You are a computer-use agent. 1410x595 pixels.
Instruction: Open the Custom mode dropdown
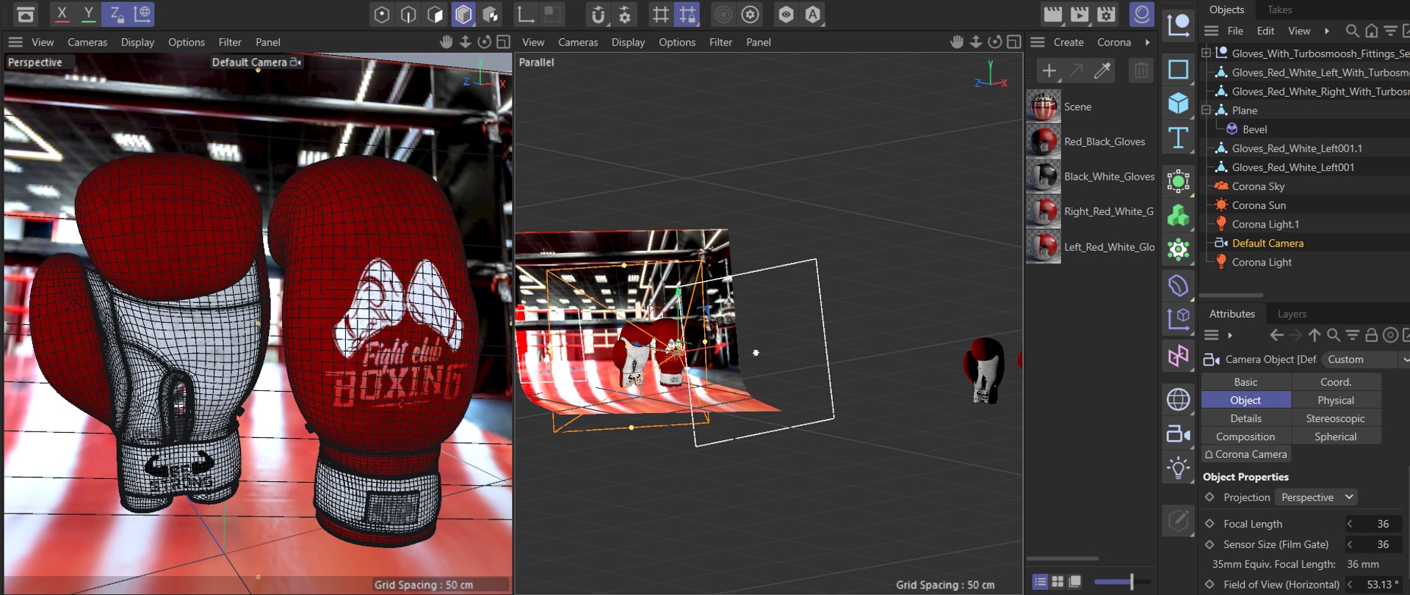[x=1365, y=359]
